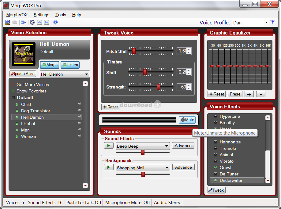Click the signal bars icon on Man row
This screenshot has height=209, width=281.
[79, 129]
